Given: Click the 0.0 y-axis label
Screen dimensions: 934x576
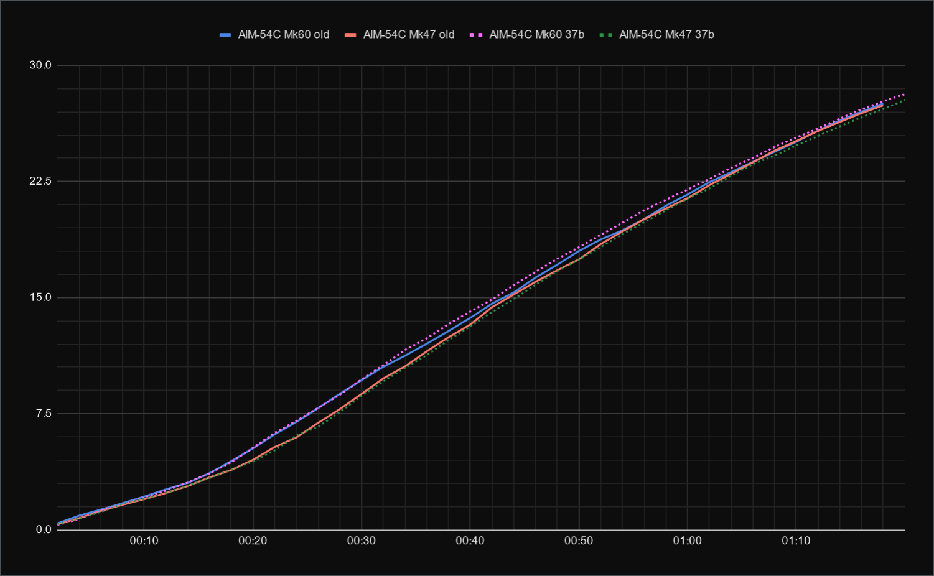Looking at the screenshot, I should coord(43,529).
